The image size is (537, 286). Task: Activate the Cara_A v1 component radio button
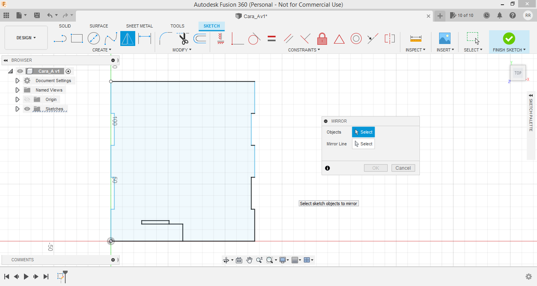tap(68, 71)
